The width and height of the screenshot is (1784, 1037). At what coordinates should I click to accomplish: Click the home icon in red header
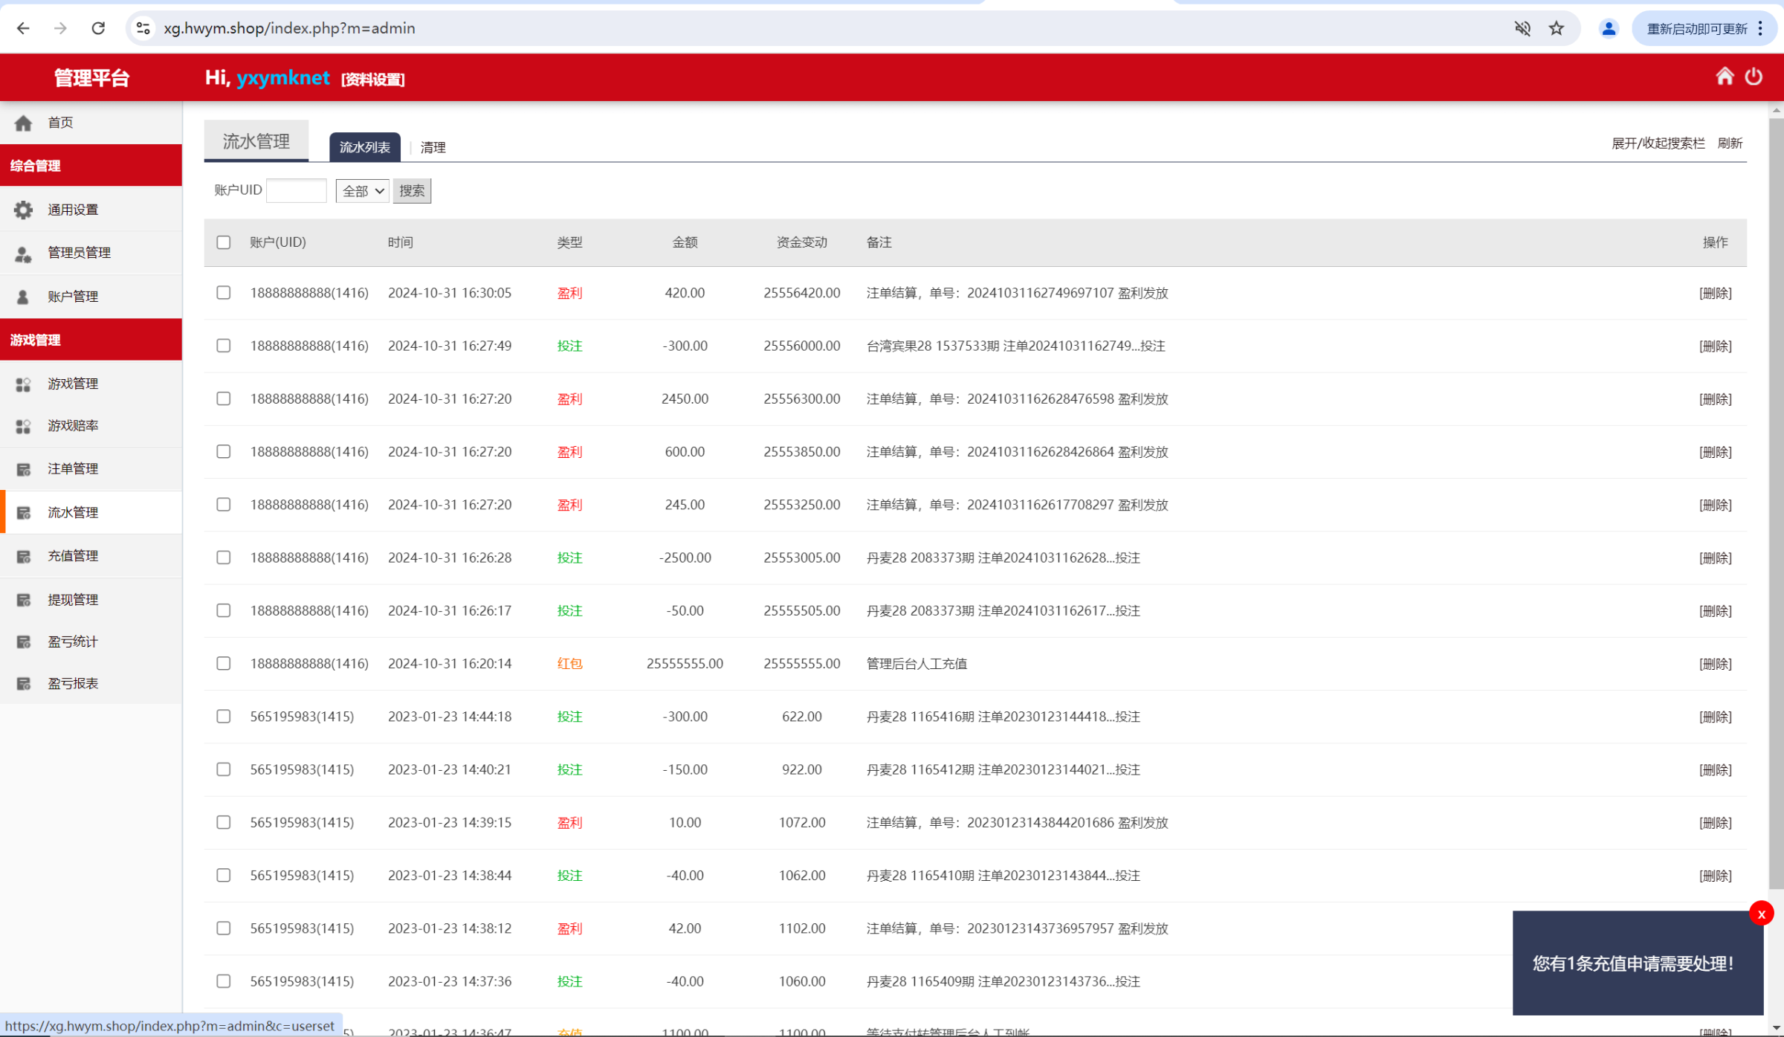[1724, 77]
